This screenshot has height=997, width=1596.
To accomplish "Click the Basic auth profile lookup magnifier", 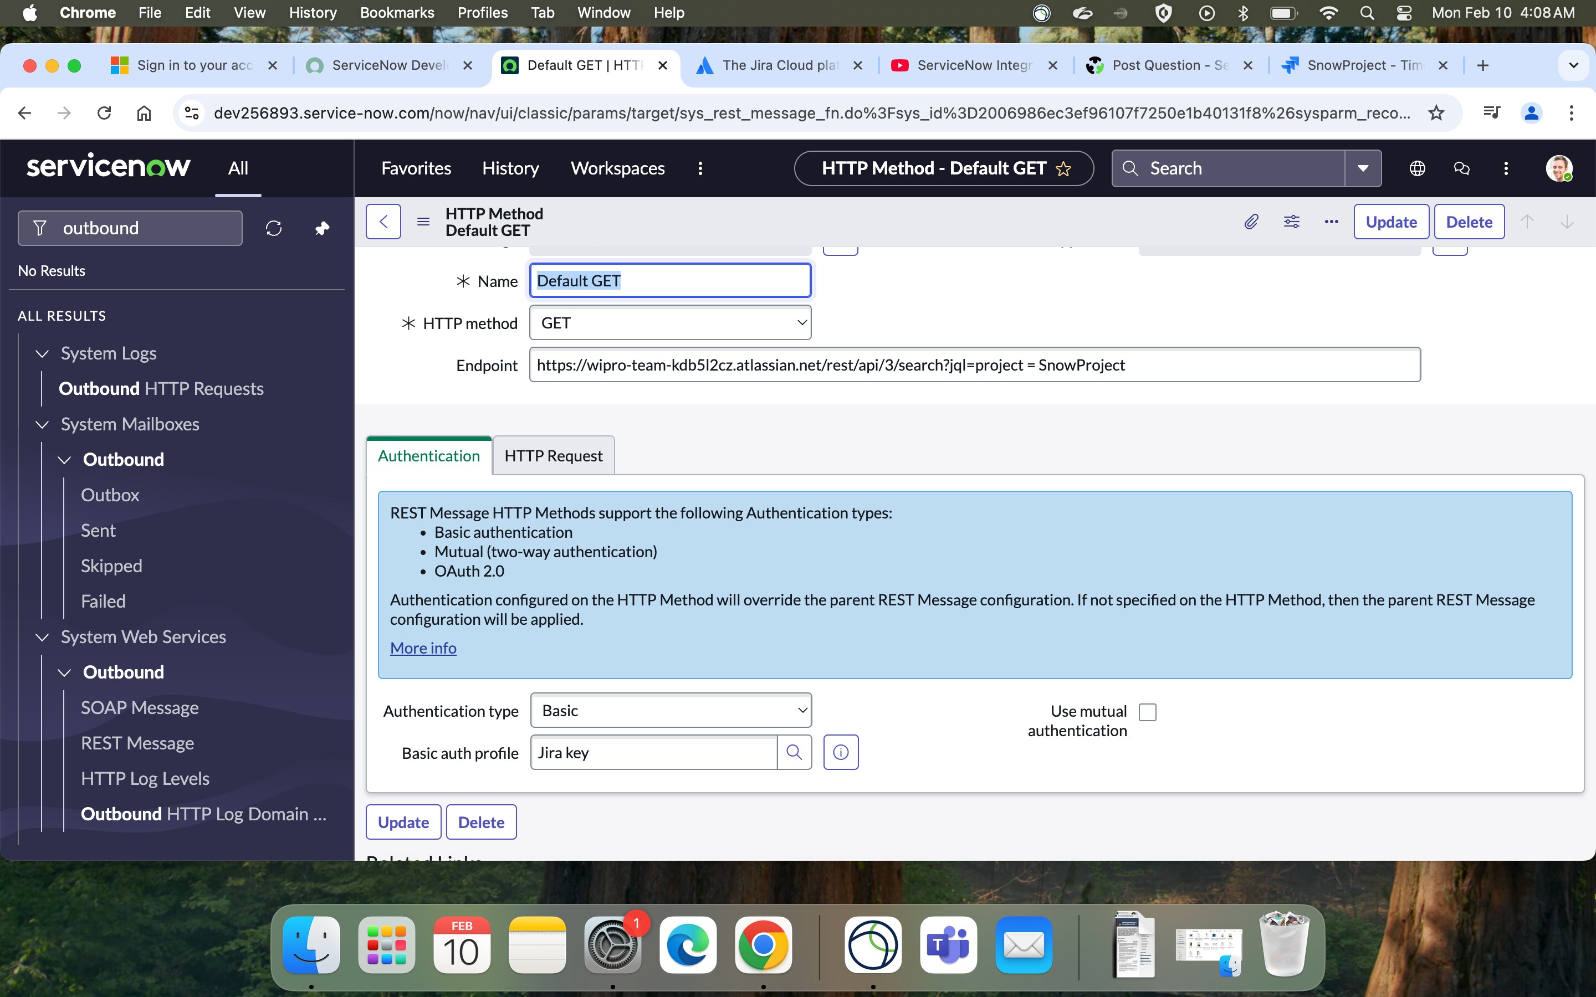I will point(794,752).
